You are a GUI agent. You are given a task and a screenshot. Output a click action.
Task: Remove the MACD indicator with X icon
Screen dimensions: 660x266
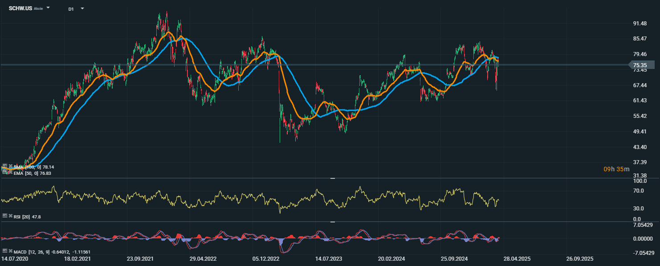[10, 251]
